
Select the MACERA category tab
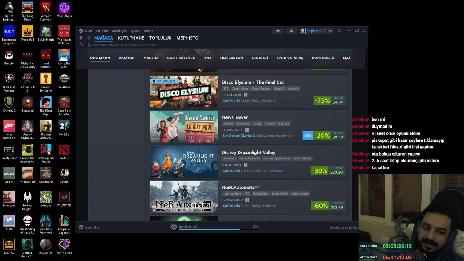coord(151,58)
